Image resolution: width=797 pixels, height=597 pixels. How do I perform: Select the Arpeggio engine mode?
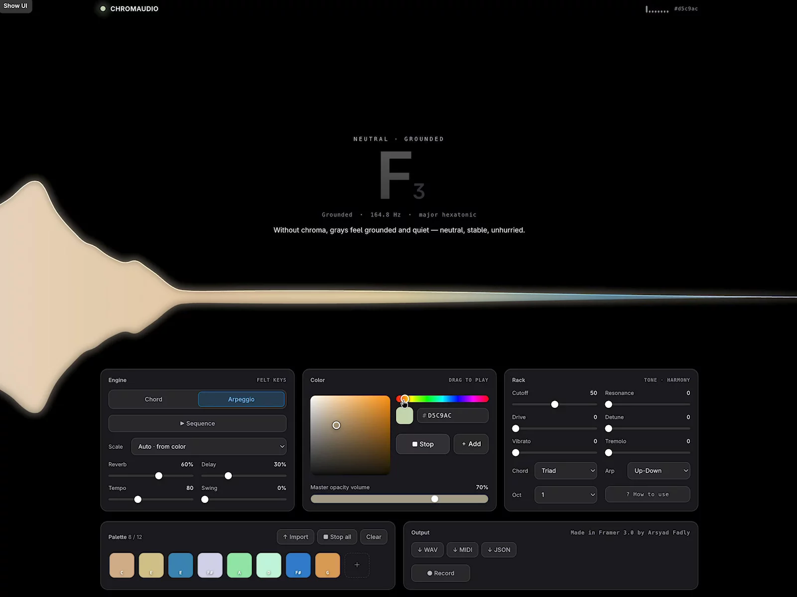coord(241,399)
